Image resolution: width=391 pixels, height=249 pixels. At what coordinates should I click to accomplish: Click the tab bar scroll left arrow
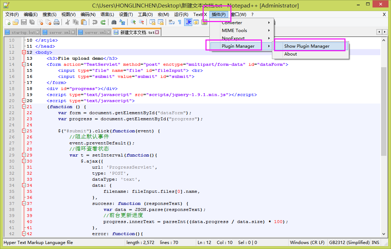pyautogui.click(x=379, y=32)
